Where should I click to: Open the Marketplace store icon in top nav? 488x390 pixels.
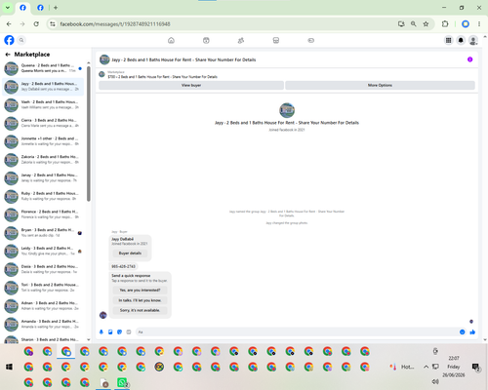(276, 40)
